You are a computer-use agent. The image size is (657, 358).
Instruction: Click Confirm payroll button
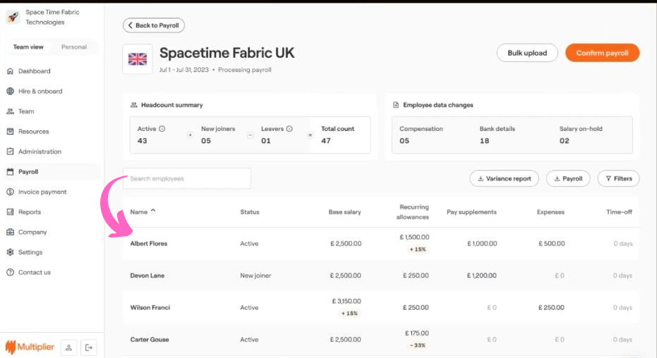pos(602,53)
